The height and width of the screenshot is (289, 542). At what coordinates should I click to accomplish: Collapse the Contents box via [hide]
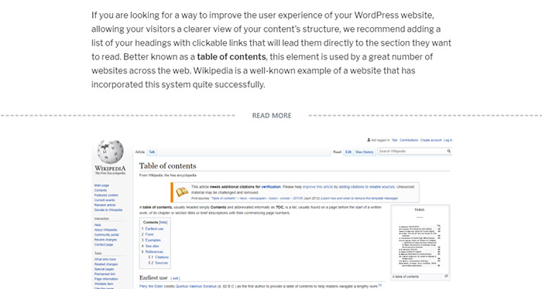pyautogui.click(x=163, y=223)
